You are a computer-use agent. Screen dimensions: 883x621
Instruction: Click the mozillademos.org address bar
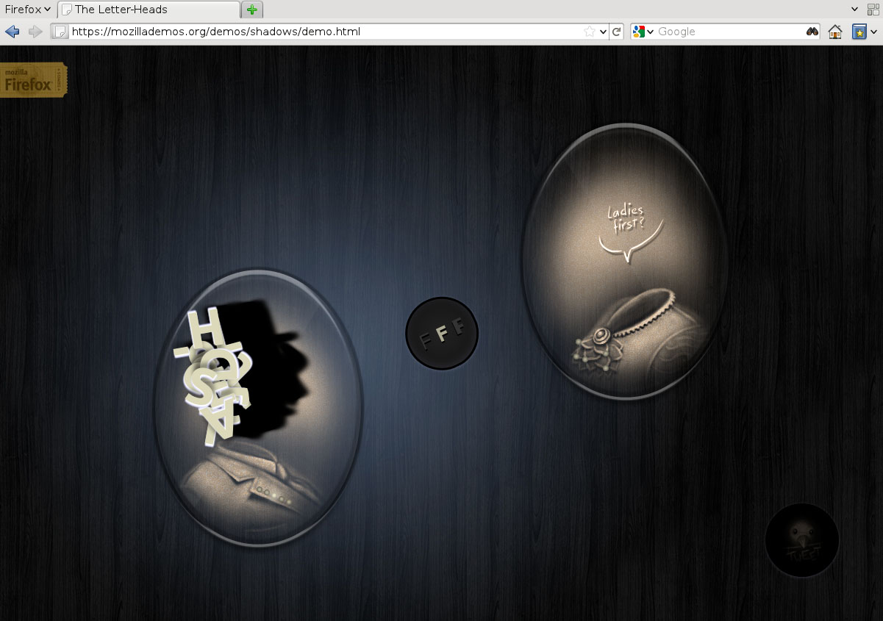point(323,32)
